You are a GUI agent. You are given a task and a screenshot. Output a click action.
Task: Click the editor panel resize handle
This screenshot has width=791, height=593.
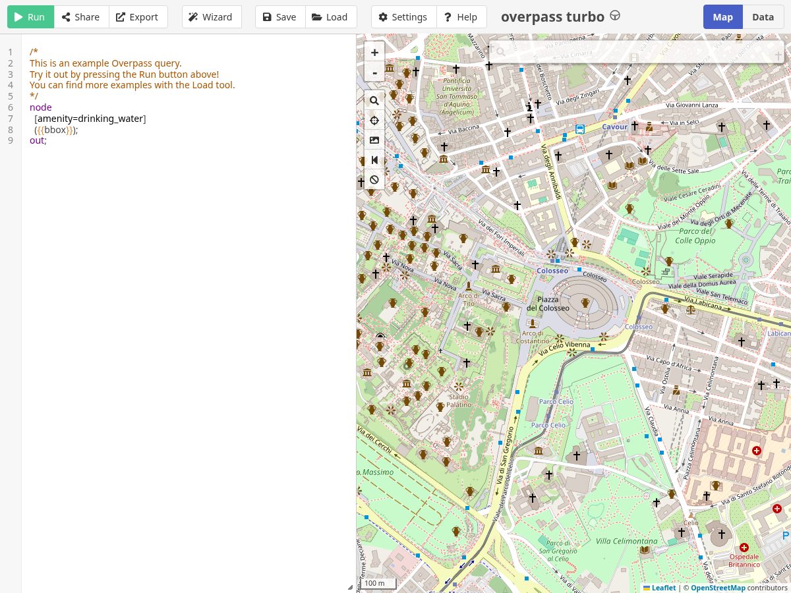(x=351, y=586)
